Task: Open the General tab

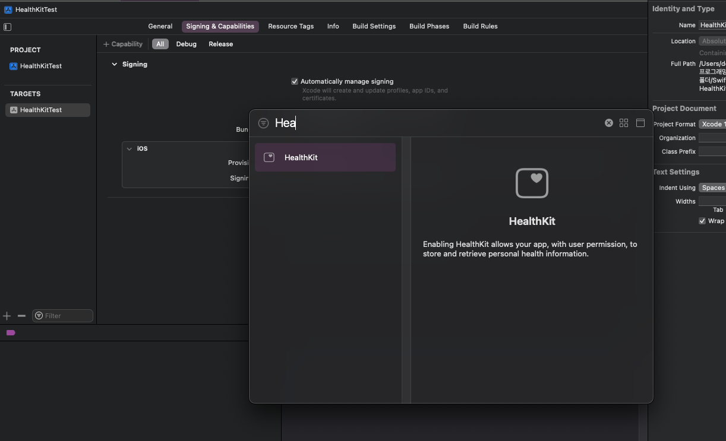Action: [x=160, y=26]
